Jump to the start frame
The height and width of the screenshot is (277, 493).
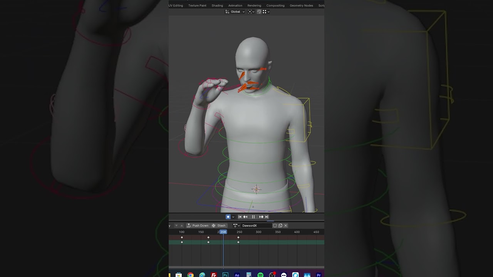tap(240, 217)
